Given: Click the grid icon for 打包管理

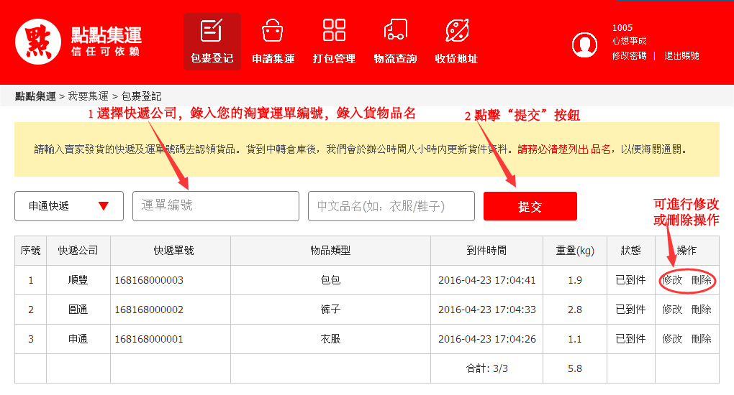Looking at the screenshot, I should pyautogui.click(x=334, y=30).
